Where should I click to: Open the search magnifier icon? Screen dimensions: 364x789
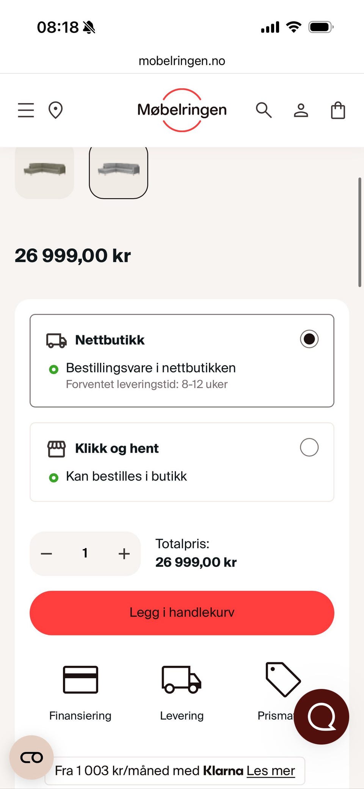264,110
